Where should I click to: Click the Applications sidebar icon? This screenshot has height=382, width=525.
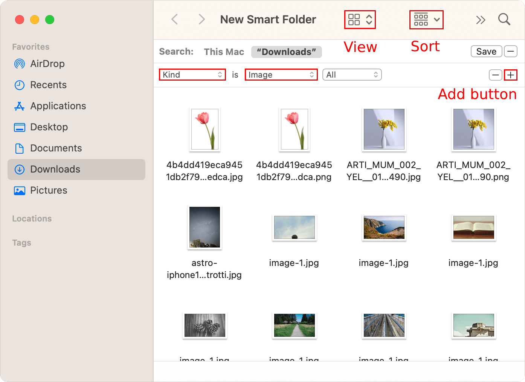20,106
